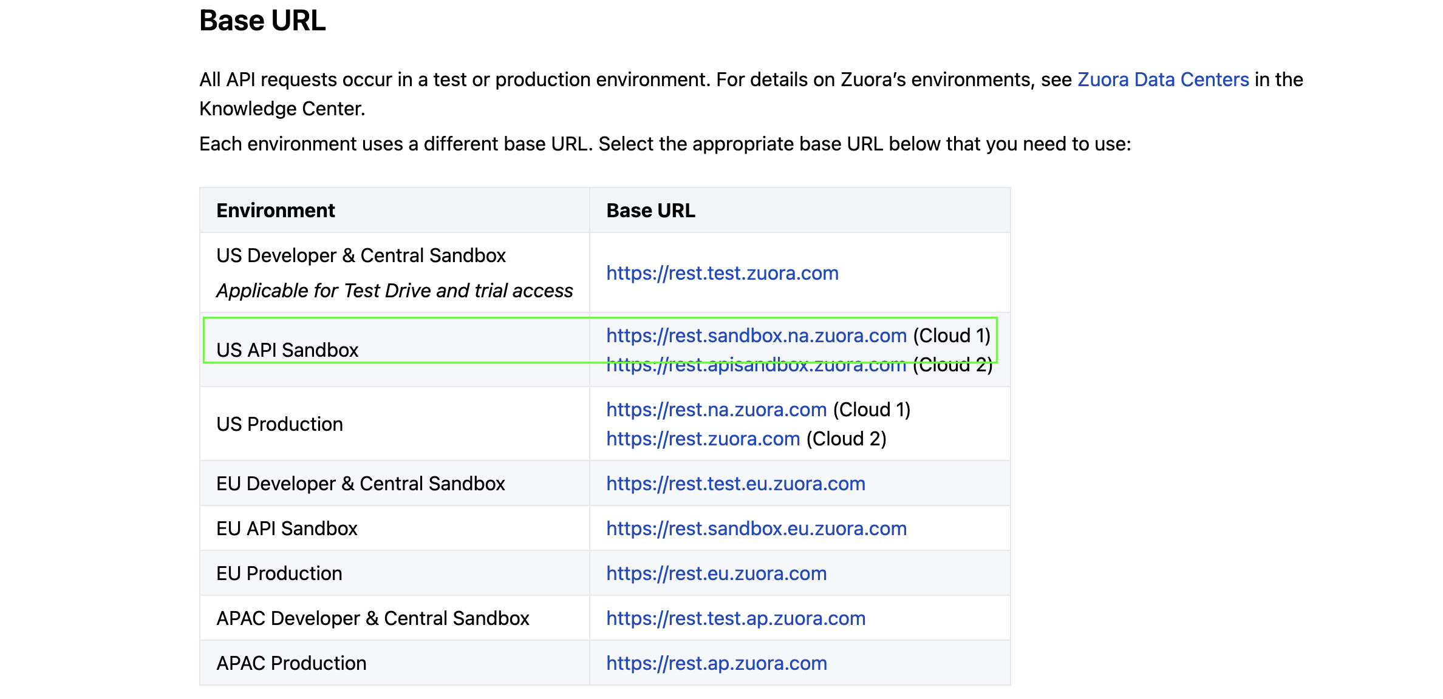The height and width of the screenshot is (699, 1443).
Task: Click the US Production environment cell
Action: (x=279, y=424)
